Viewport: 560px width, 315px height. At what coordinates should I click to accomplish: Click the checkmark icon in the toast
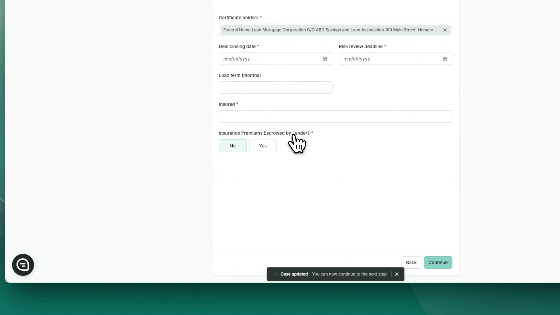pyautogui.click(x=275, y=274)
